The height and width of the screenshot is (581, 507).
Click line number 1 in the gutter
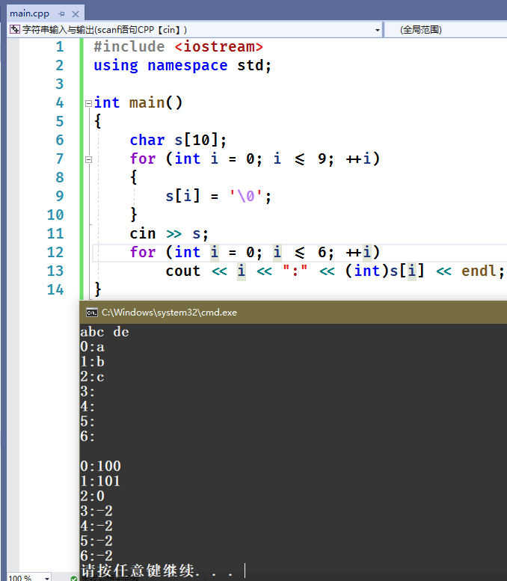pos(60,46)
